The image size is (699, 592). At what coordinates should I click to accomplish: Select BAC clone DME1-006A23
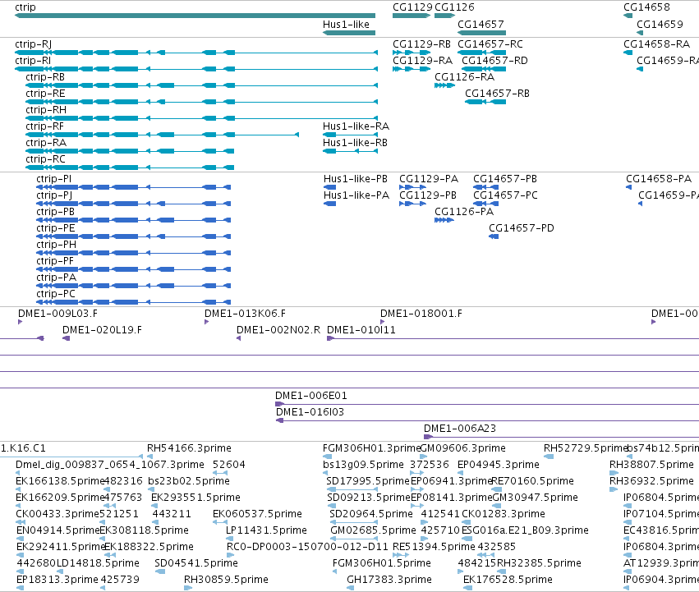tap(460, 429)
